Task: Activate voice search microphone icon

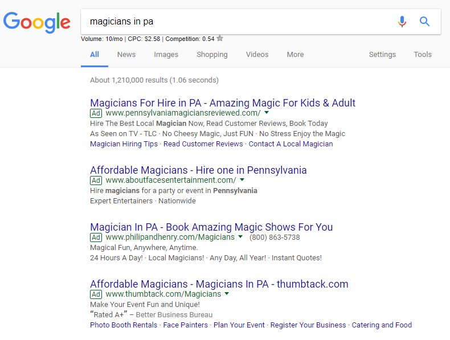Action: [402, 22]
